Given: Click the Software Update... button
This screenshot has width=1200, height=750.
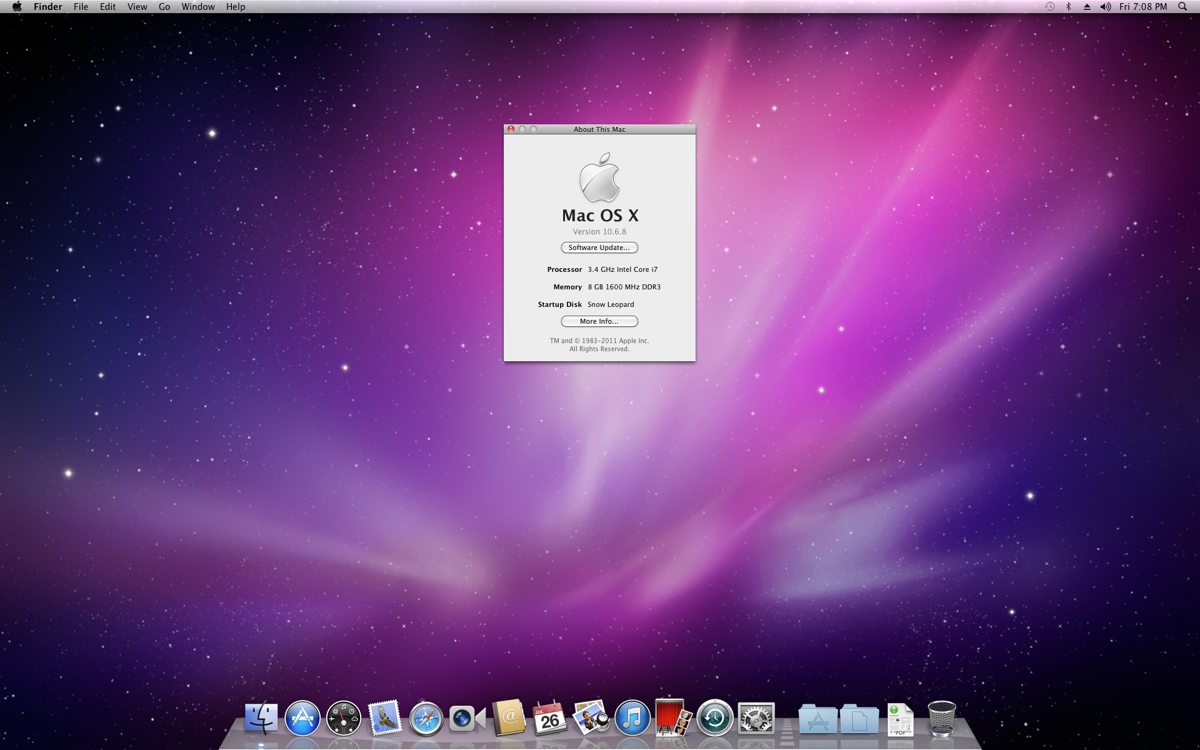Looking at the screenshot, I should coord(599,247).
